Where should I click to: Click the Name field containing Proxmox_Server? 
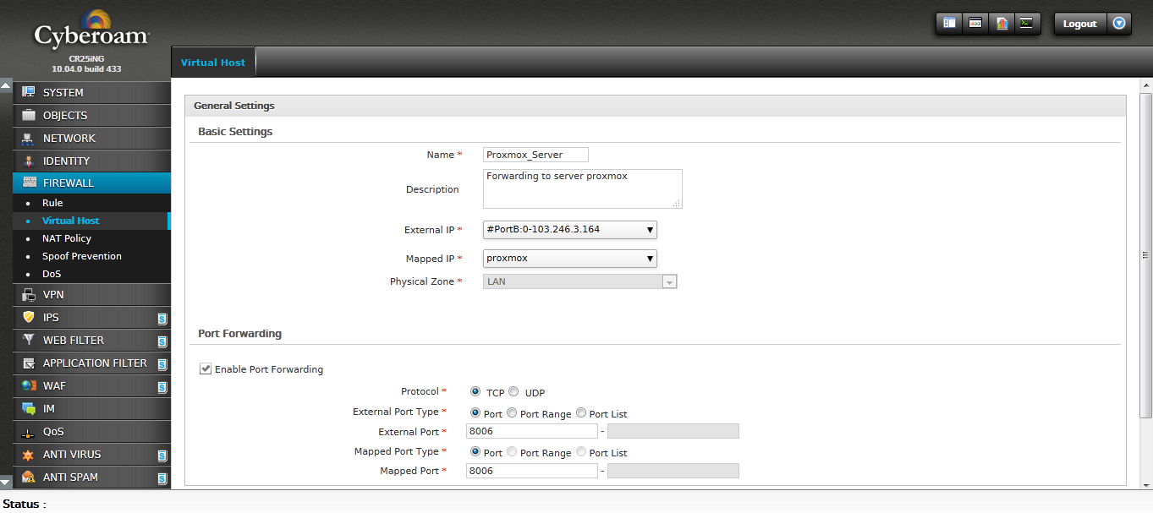click(535, 154)
